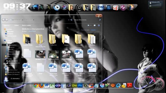The width and height of the screenshot is (166, 93).
Task: Click the forward navigation arrow in Explorer
Action: click(x=6, y=20)
